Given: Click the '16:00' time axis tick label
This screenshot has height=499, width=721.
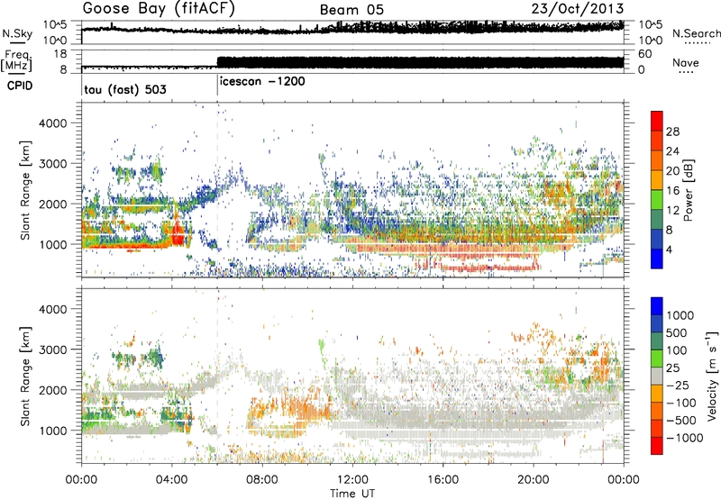Looking at the screenshot, I should 443,480.
